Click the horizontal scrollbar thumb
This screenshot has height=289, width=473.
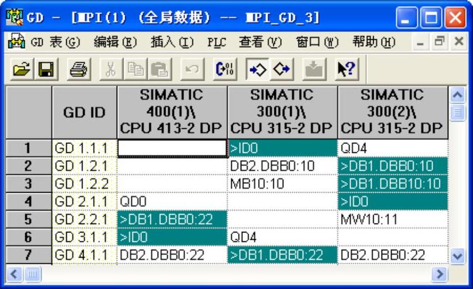[x=33, y=274]
